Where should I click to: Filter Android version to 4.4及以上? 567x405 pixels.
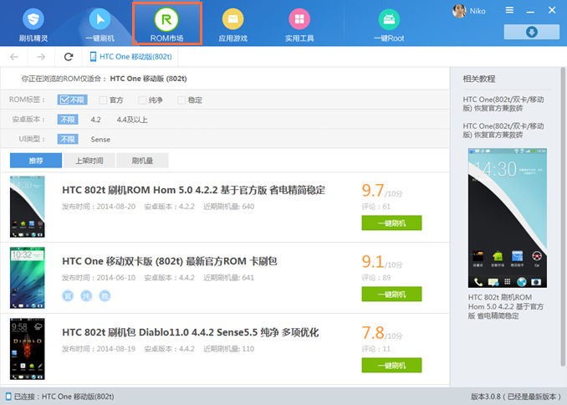point(131,120)
